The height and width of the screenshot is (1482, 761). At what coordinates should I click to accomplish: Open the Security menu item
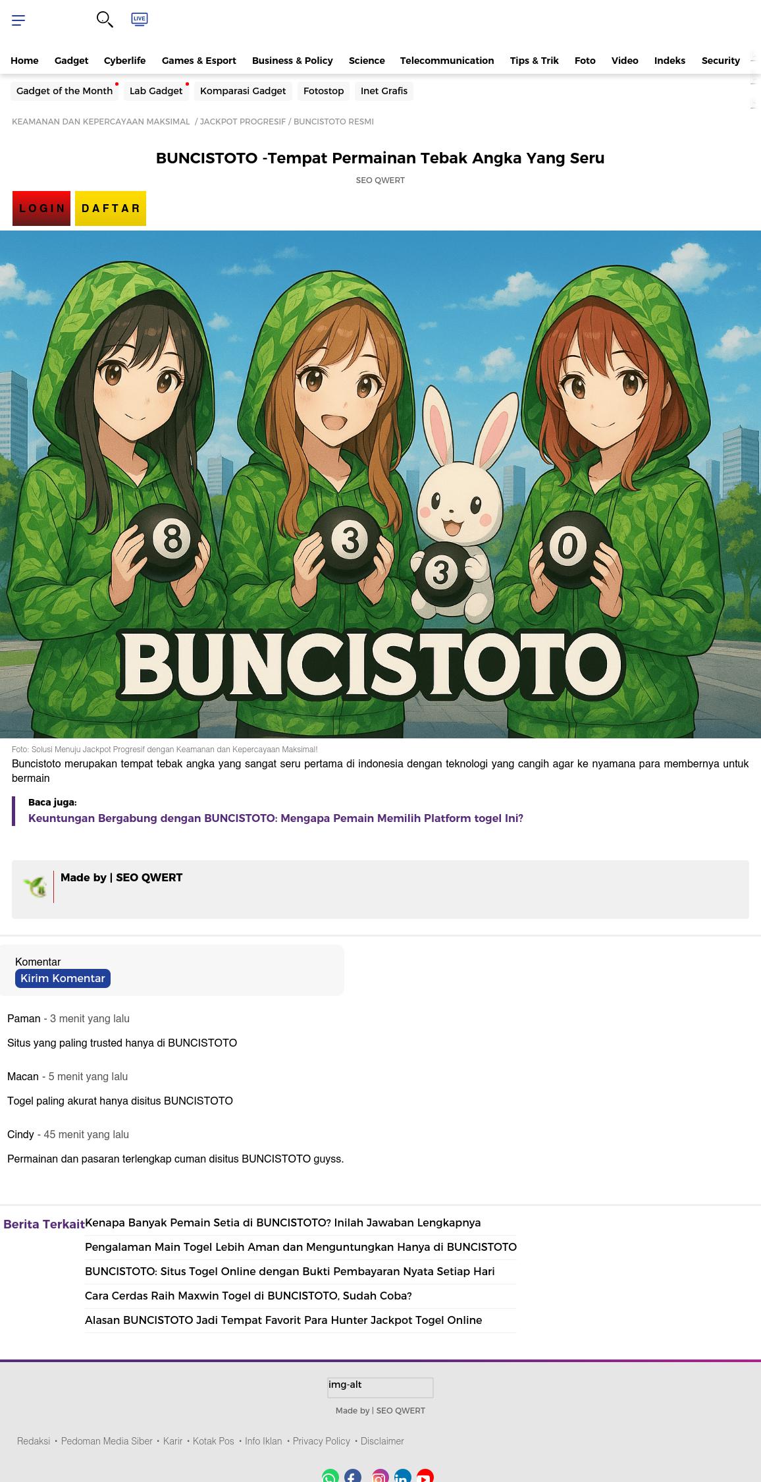point(721,61)
